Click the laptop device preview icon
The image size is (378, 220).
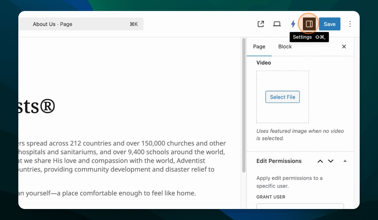click(x=277, y=24)
